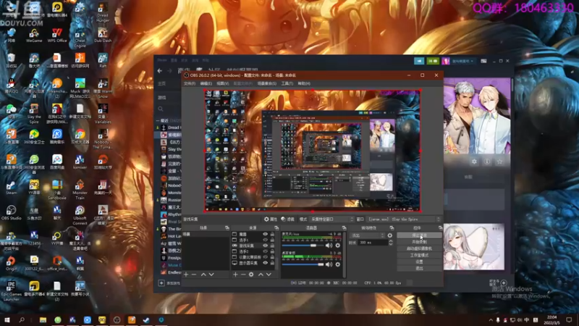
Task: Remove selected scene with minus icon
Action: coord(194,275)
